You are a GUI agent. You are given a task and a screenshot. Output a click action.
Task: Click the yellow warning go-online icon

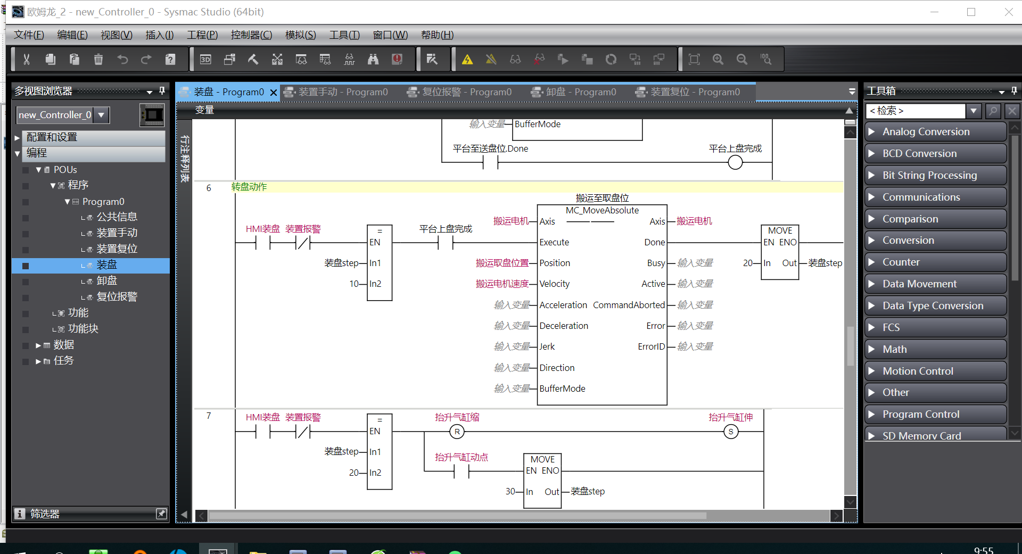pyautogui.click(x=467, y=59)
